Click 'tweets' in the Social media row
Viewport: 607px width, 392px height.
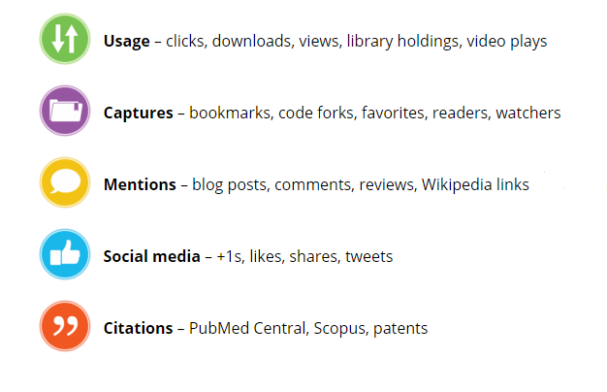[368, 257]
